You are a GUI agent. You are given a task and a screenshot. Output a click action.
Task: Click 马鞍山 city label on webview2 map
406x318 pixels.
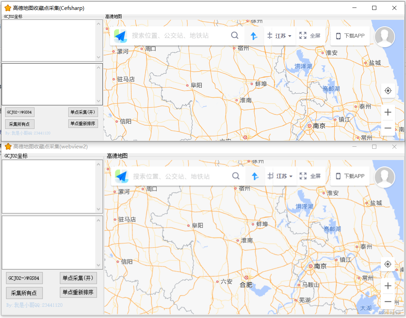(310, 285)
